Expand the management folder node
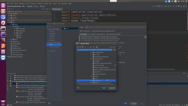Viewport: 188px width, 106px height. (x=91, y=52)
